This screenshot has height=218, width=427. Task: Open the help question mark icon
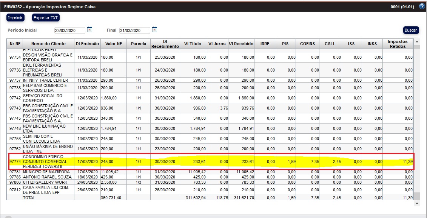point(422,6)
